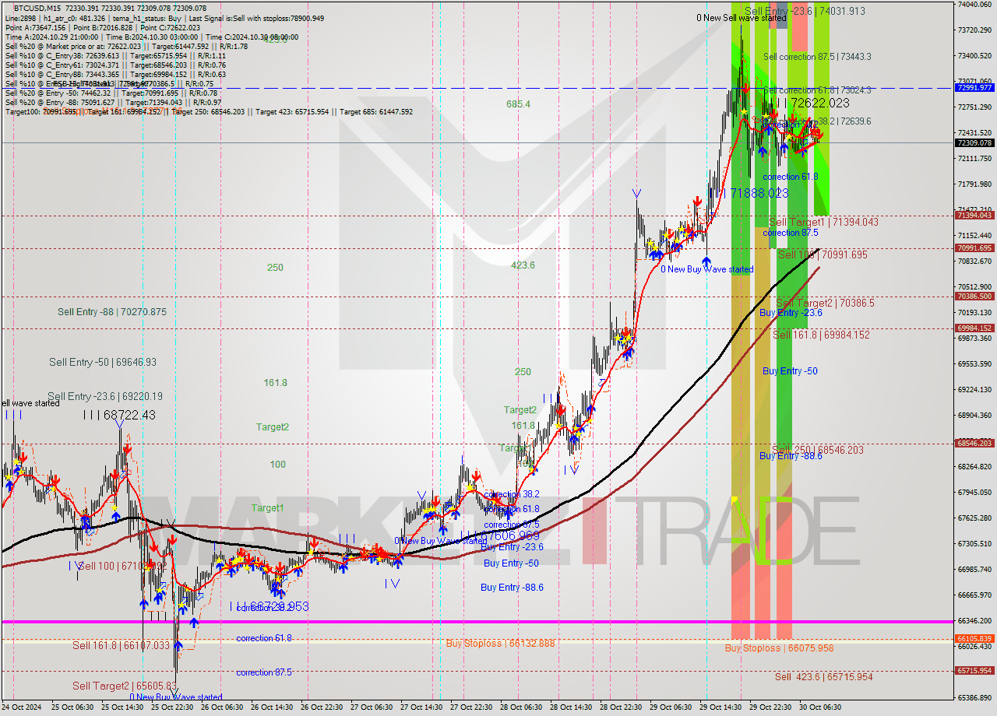This screenshot has width=997, height=716.
Task: Click the "Sell 100 | 70991.695" label
Action: pyautogui.click(x=823, y=254)
